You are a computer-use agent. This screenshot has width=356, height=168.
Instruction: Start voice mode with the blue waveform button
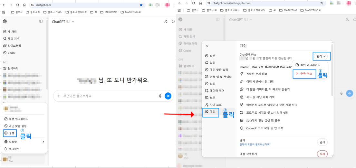(168, 96)
